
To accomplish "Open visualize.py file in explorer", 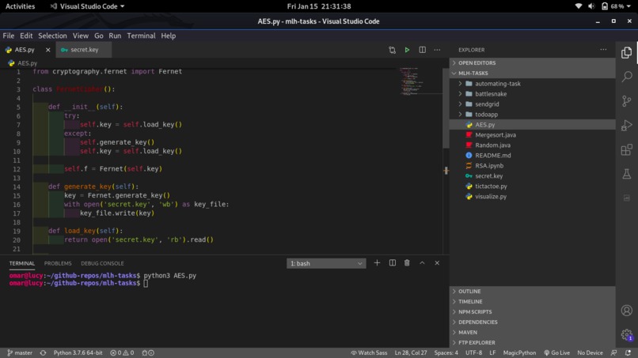I will [532, 196].
